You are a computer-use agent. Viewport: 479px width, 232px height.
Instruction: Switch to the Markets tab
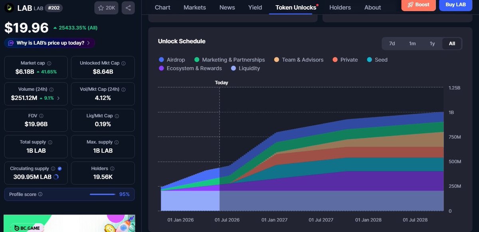195,7
